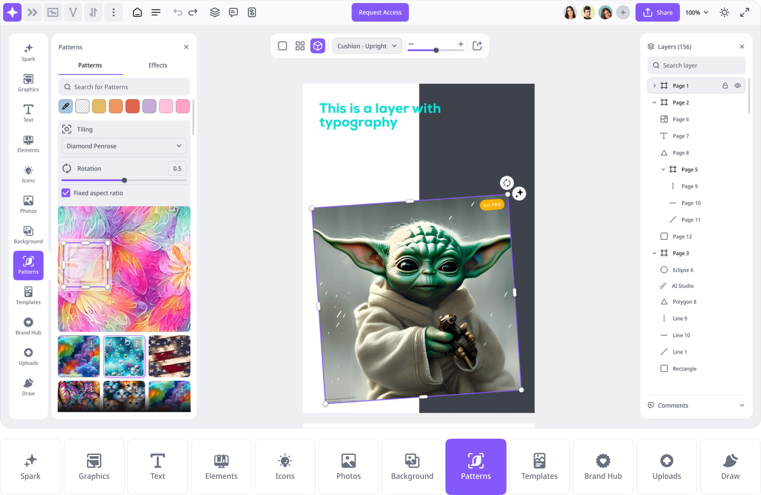Open Elements in the left sidebar

28,144
